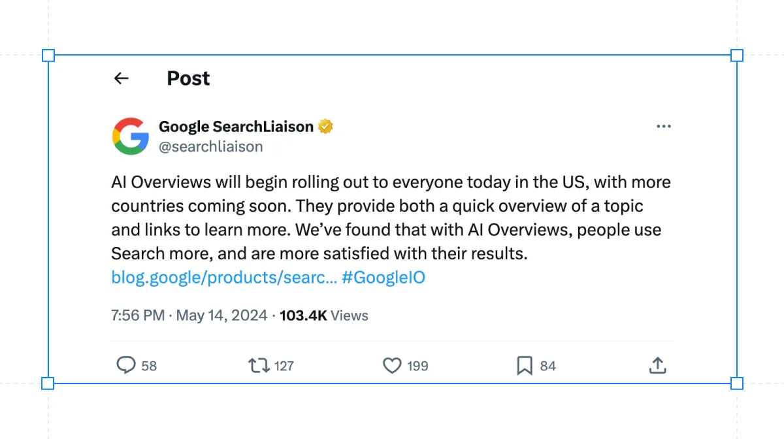Go back using the left arrow icon
The width and height of the screenshot is (784, 439).
click(121, 78)
